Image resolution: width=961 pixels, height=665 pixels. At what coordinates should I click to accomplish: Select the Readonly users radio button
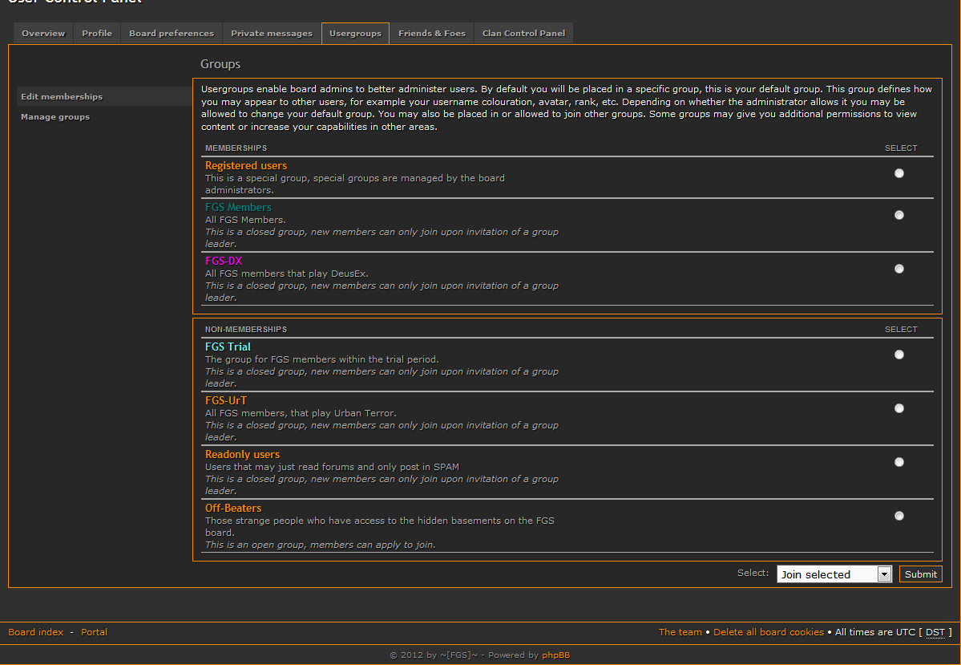[x=898, y=462]
